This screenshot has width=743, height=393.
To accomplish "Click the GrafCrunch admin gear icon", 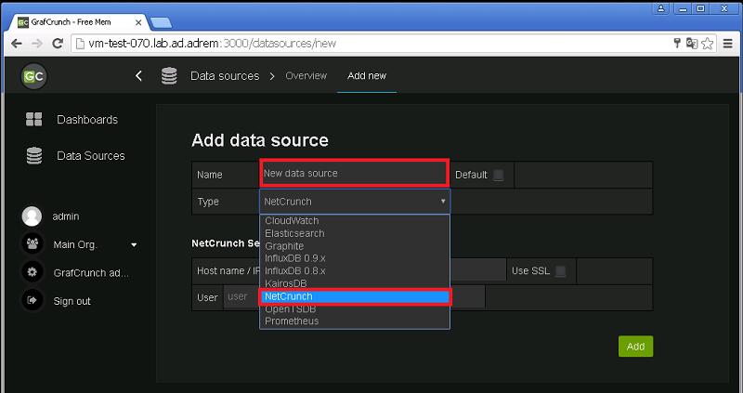I will coord(33,272).
